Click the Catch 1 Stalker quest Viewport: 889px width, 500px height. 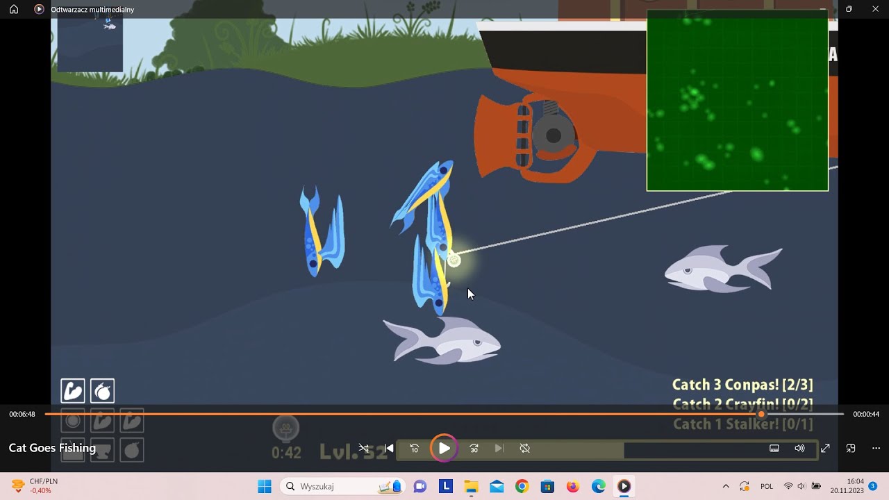point(742,424)
